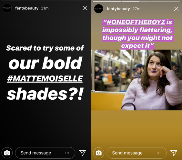Image resolution: width=182 pixels, height=160 pixels.
Task: Open camera in the left story
Action: point(7,153)
